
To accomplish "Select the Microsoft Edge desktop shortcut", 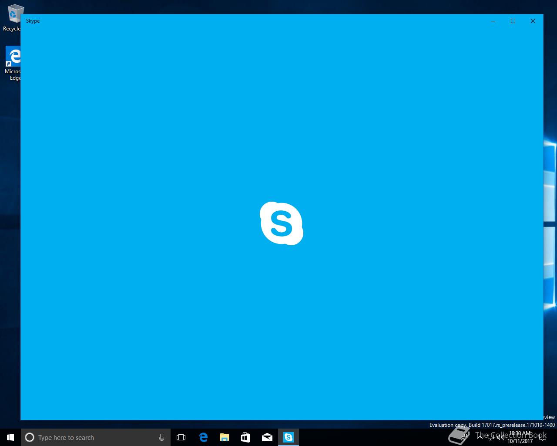I will tap(13, 64).
